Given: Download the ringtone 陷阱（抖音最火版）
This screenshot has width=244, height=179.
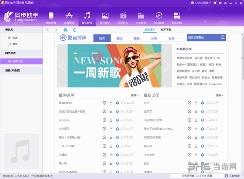Looking at the screenshot, I should pos(111,138).
